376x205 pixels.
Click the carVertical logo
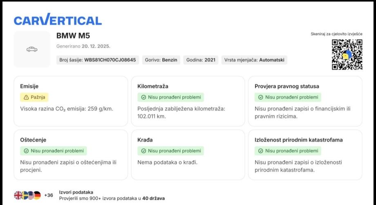pos(58,20)
